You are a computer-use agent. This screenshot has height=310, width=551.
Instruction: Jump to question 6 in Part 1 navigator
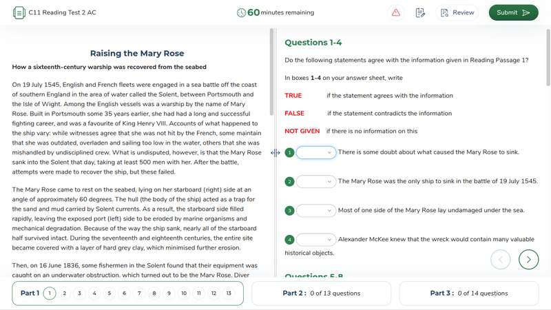click(x=124, y=293)
